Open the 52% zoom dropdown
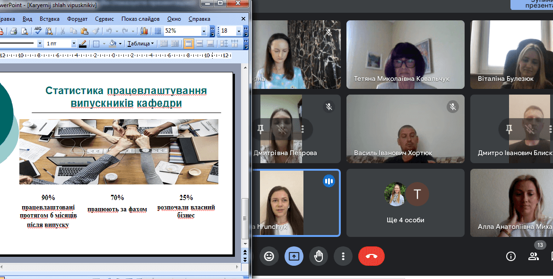553x279 pixels. (204, 31)
